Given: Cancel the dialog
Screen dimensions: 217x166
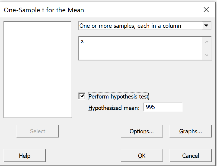Looking at the screenshot, I should click(191, 156).
